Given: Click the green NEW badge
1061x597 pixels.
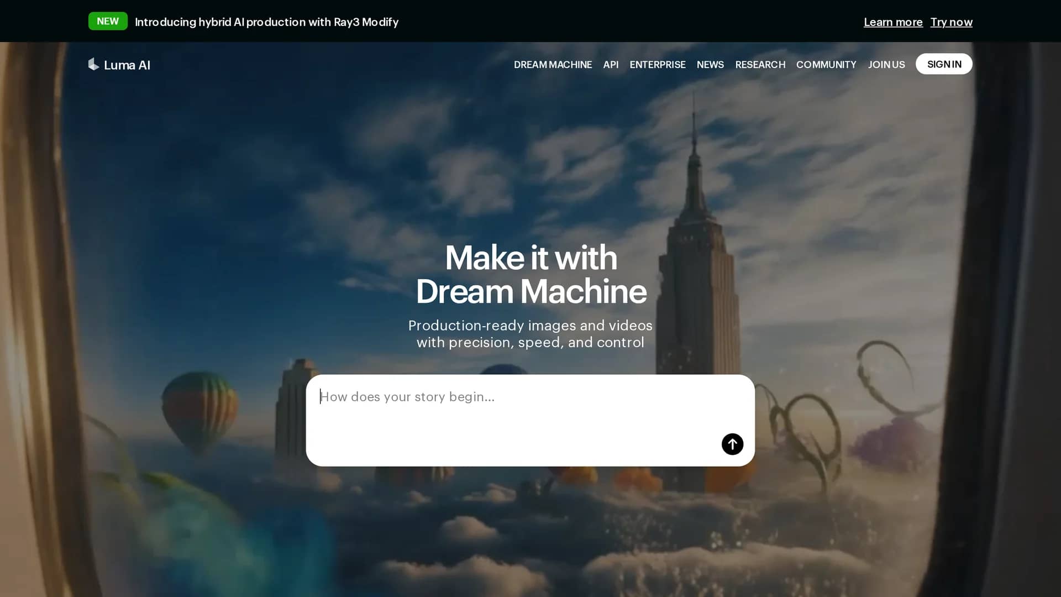Looking at the screenshot, I should (108, 21).
